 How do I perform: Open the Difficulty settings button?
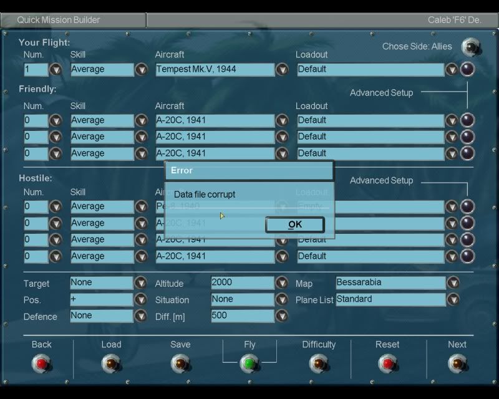[x=319, y=363]
